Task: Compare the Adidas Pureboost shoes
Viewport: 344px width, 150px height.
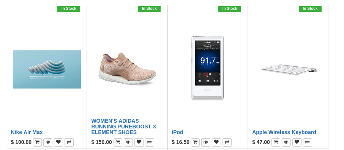Action: click(x=150, y=142)
